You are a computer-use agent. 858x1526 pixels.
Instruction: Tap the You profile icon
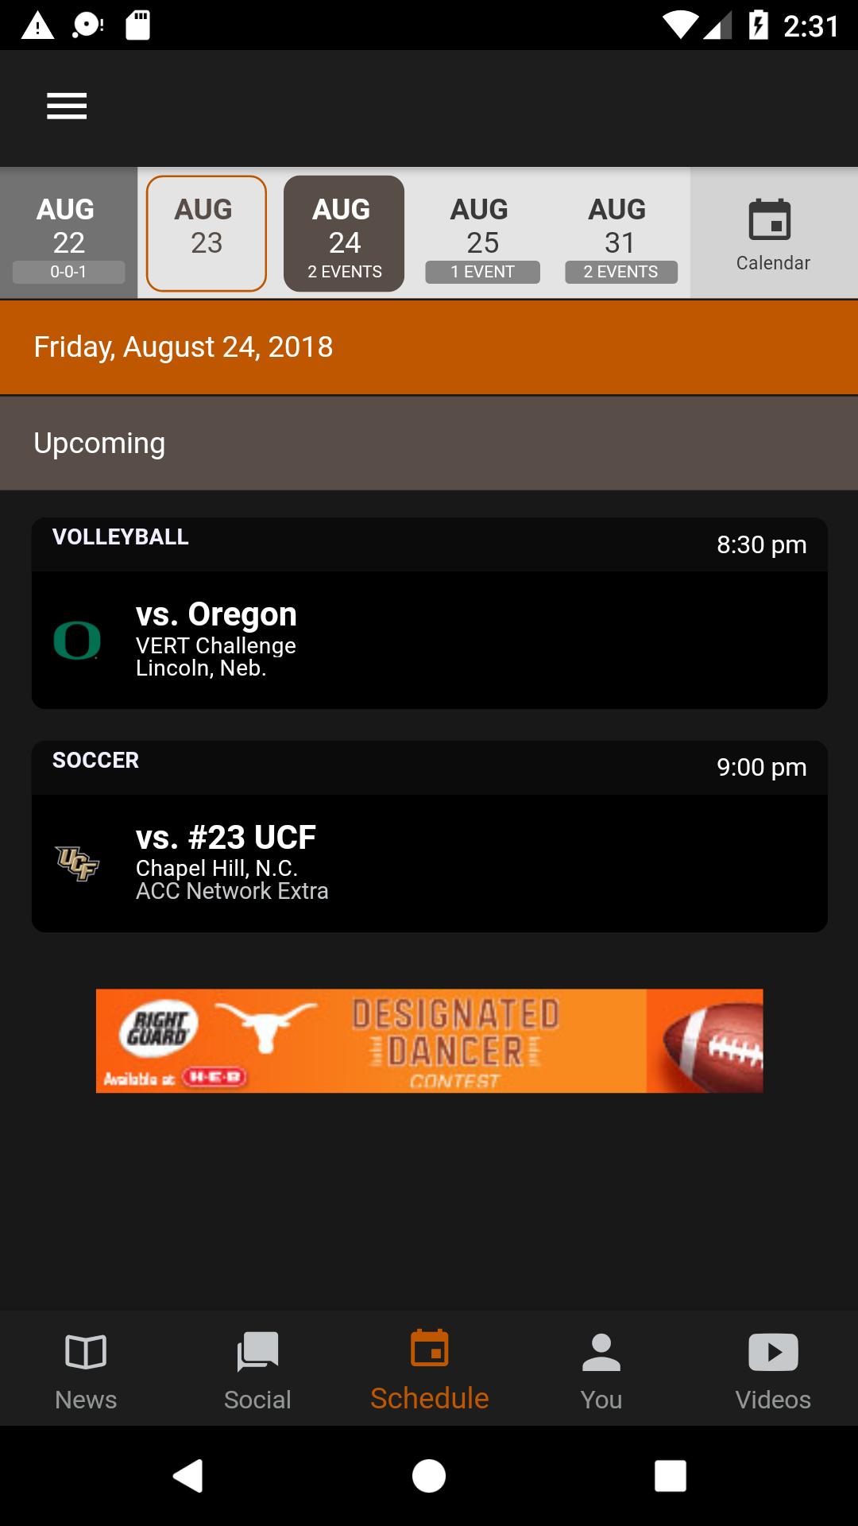point(601,1352)
